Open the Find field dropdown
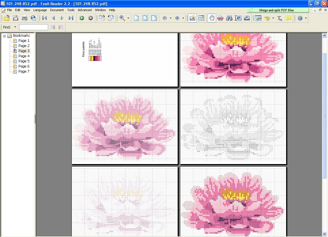This screenshot has width=328, height=237. pyautogui.click(x=15, y=27)
